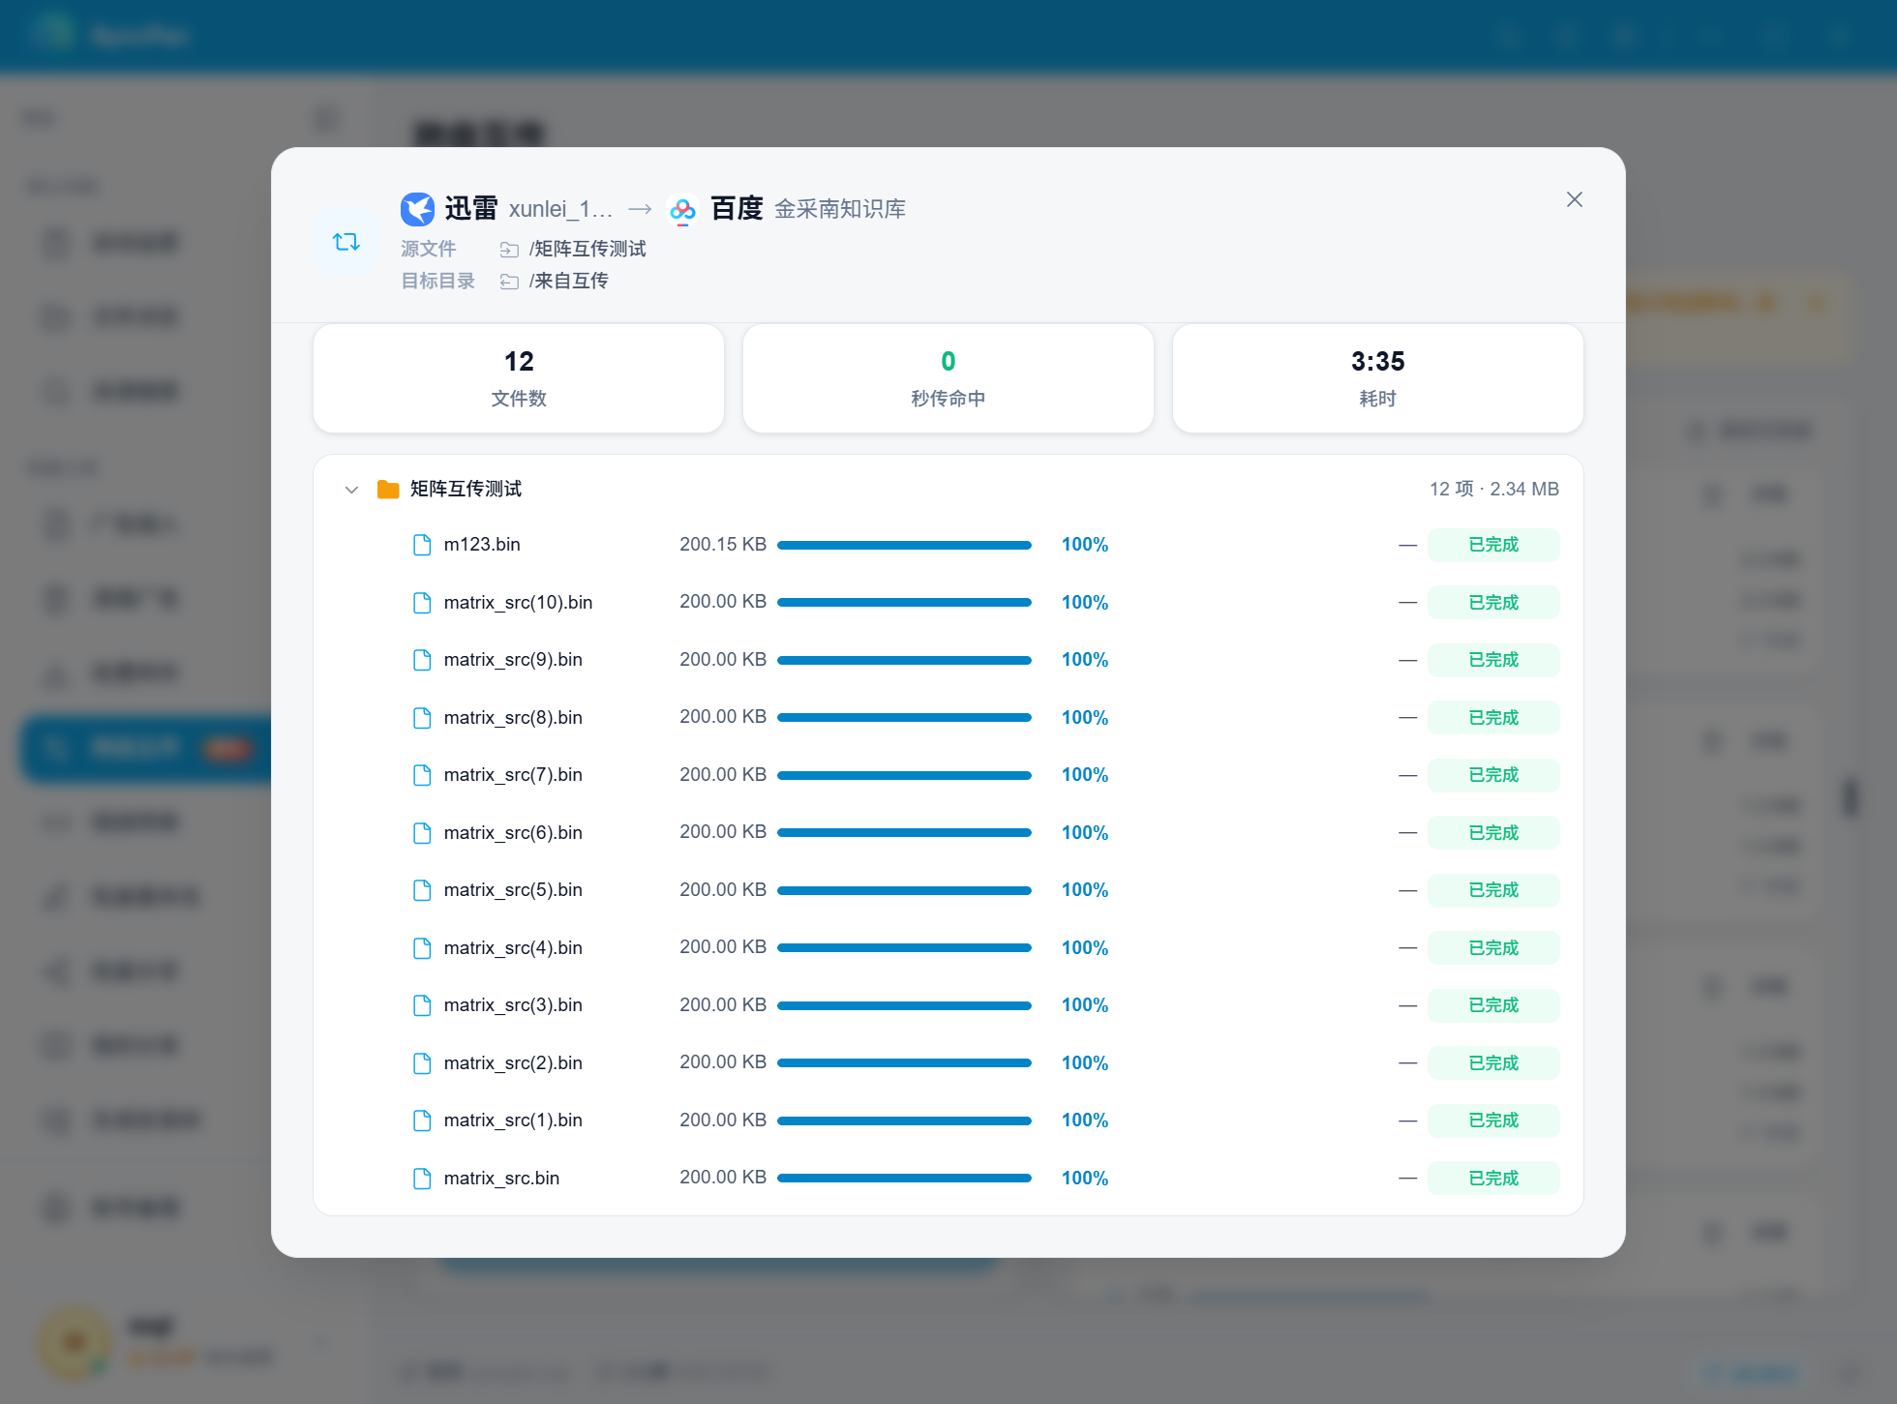This screenshot has width=1897, height=1404.
Task: Click the file icon for matrix_src(10).bin
Action: [x=422, y=603]
